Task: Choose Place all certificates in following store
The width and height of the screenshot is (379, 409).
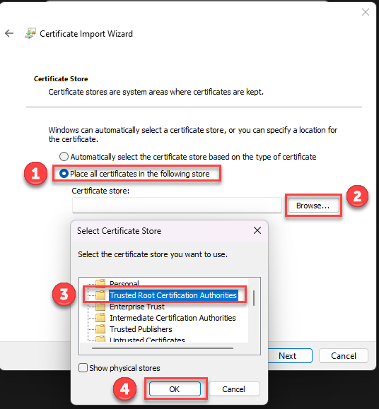Action: [64, 174]
